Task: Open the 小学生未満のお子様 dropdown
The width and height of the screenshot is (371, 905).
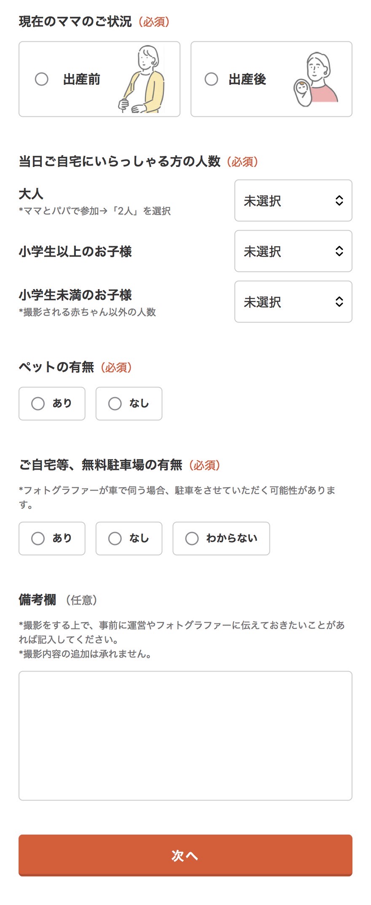Action: tap(293, 302)
